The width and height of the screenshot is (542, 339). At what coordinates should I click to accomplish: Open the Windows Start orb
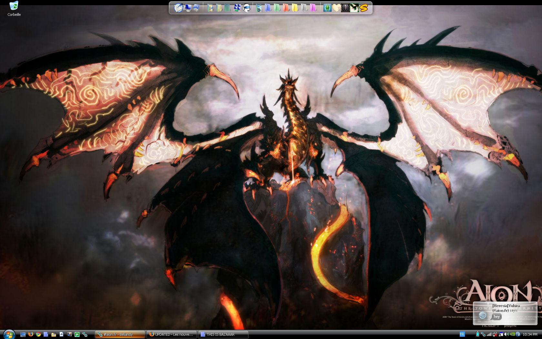[x=9, y=335]
